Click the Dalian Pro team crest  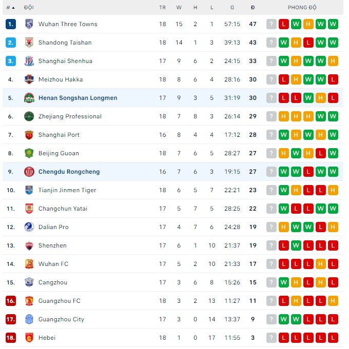29,227
